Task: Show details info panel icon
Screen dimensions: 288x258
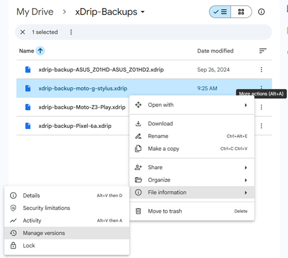Action: (x=261, y=12)
